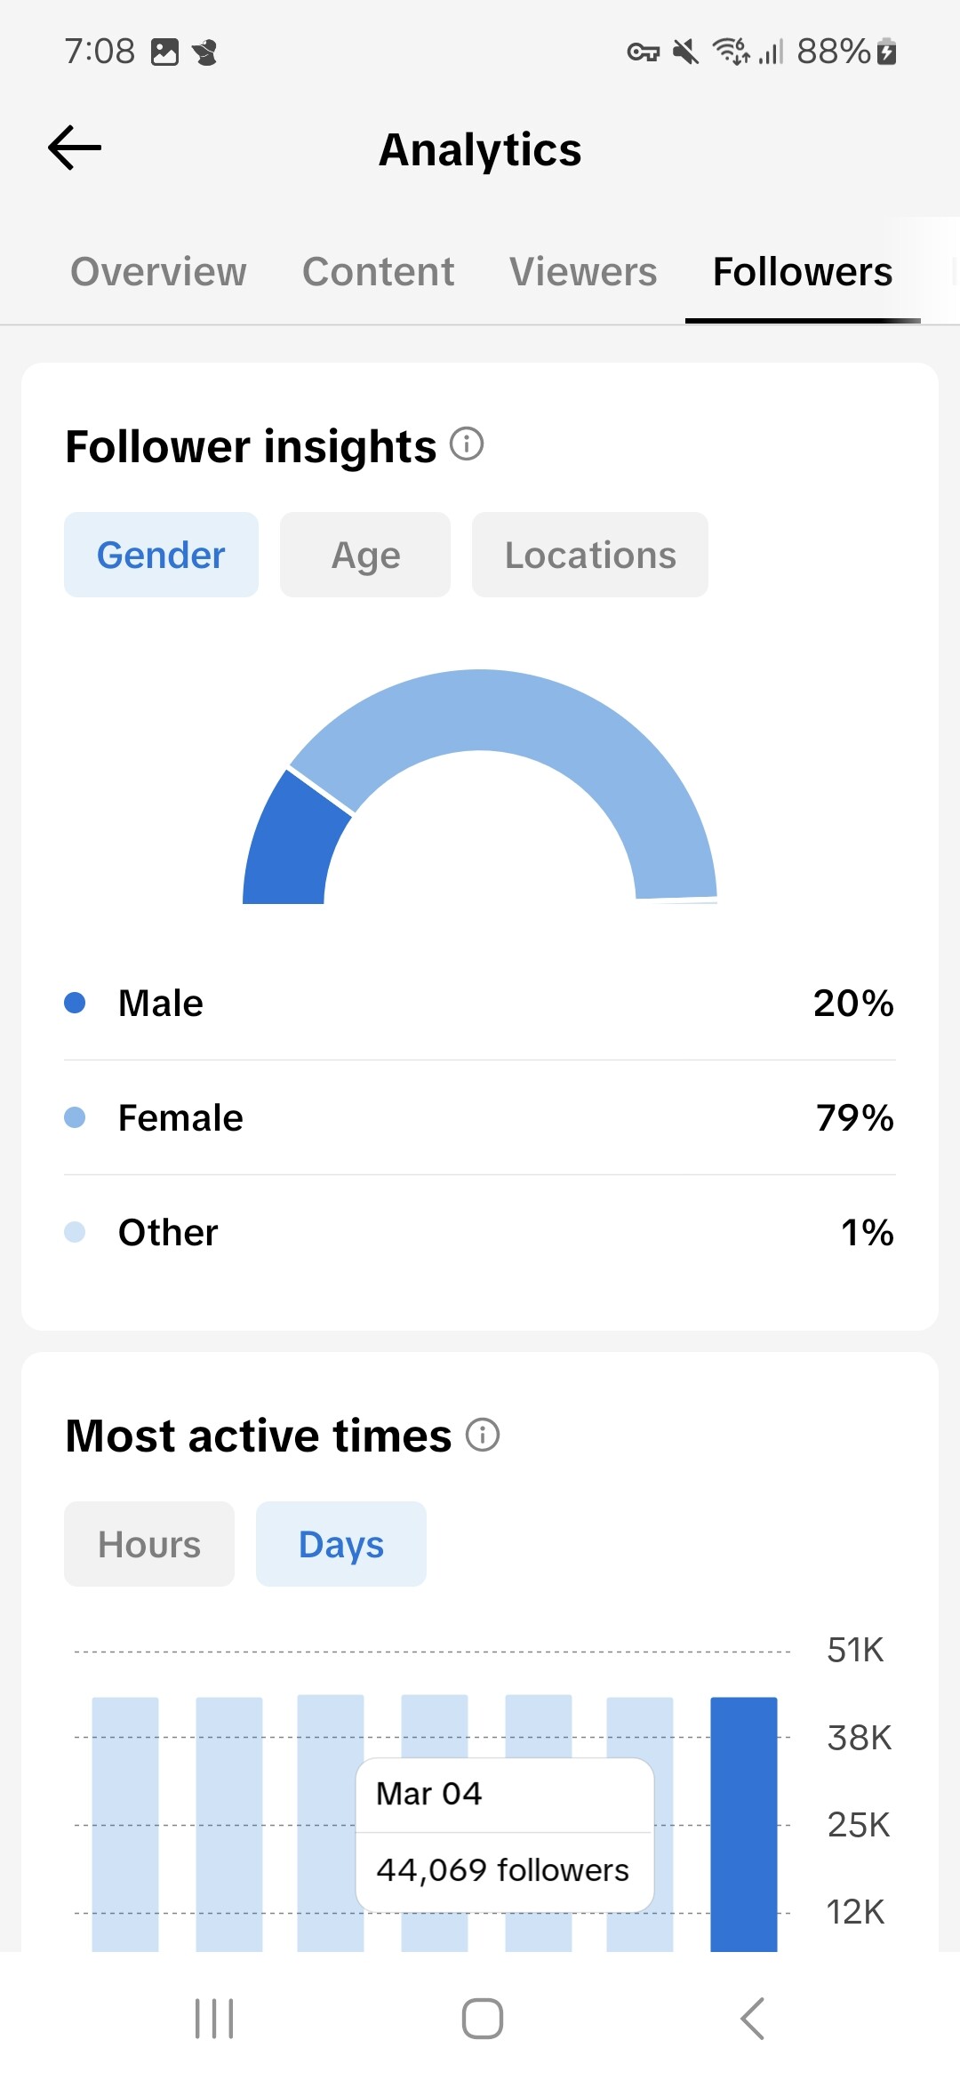This screenshot has height=2080, width=960.
Task: Switch active times to Hours
Action: pyautogui.click(x=149, y=1544)
